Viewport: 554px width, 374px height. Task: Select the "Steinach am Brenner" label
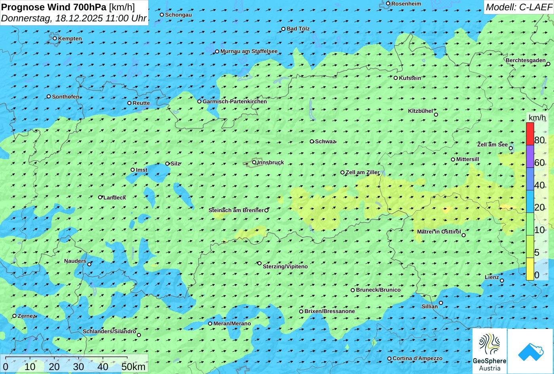tap(236, 210)
